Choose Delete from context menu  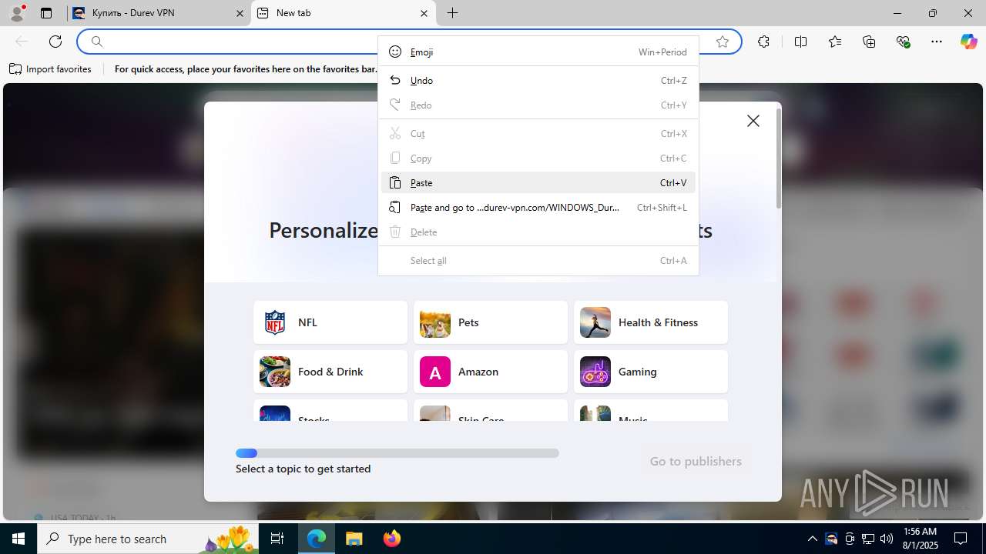[538, 232]
